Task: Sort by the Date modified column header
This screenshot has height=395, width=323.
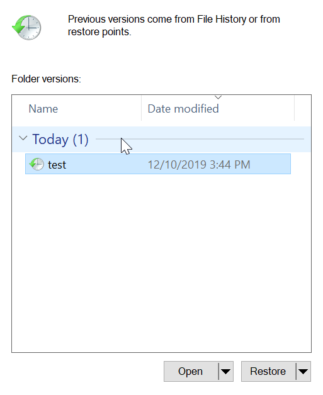Action: pyautogui.click(x=218, y=108)
